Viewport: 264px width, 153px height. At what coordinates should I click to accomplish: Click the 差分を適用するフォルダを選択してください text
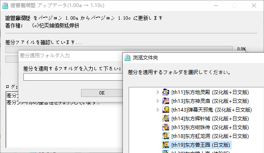[179, 72]
